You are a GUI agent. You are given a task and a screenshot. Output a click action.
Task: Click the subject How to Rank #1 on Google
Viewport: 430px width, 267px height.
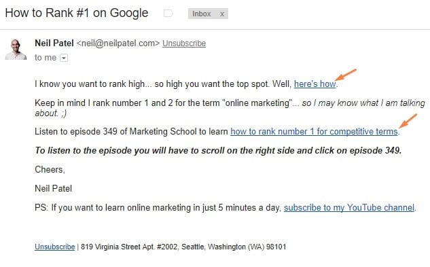pyautogui.click(x=77, y=13)
